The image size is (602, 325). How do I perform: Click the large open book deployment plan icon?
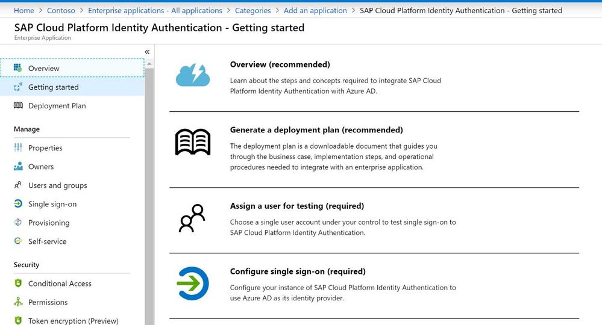coord(193,142)
